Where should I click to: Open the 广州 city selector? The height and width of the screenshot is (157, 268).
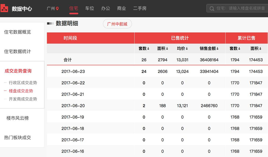[53, 8]
